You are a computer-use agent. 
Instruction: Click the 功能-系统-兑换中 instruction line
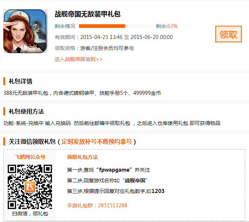[112, 123]
